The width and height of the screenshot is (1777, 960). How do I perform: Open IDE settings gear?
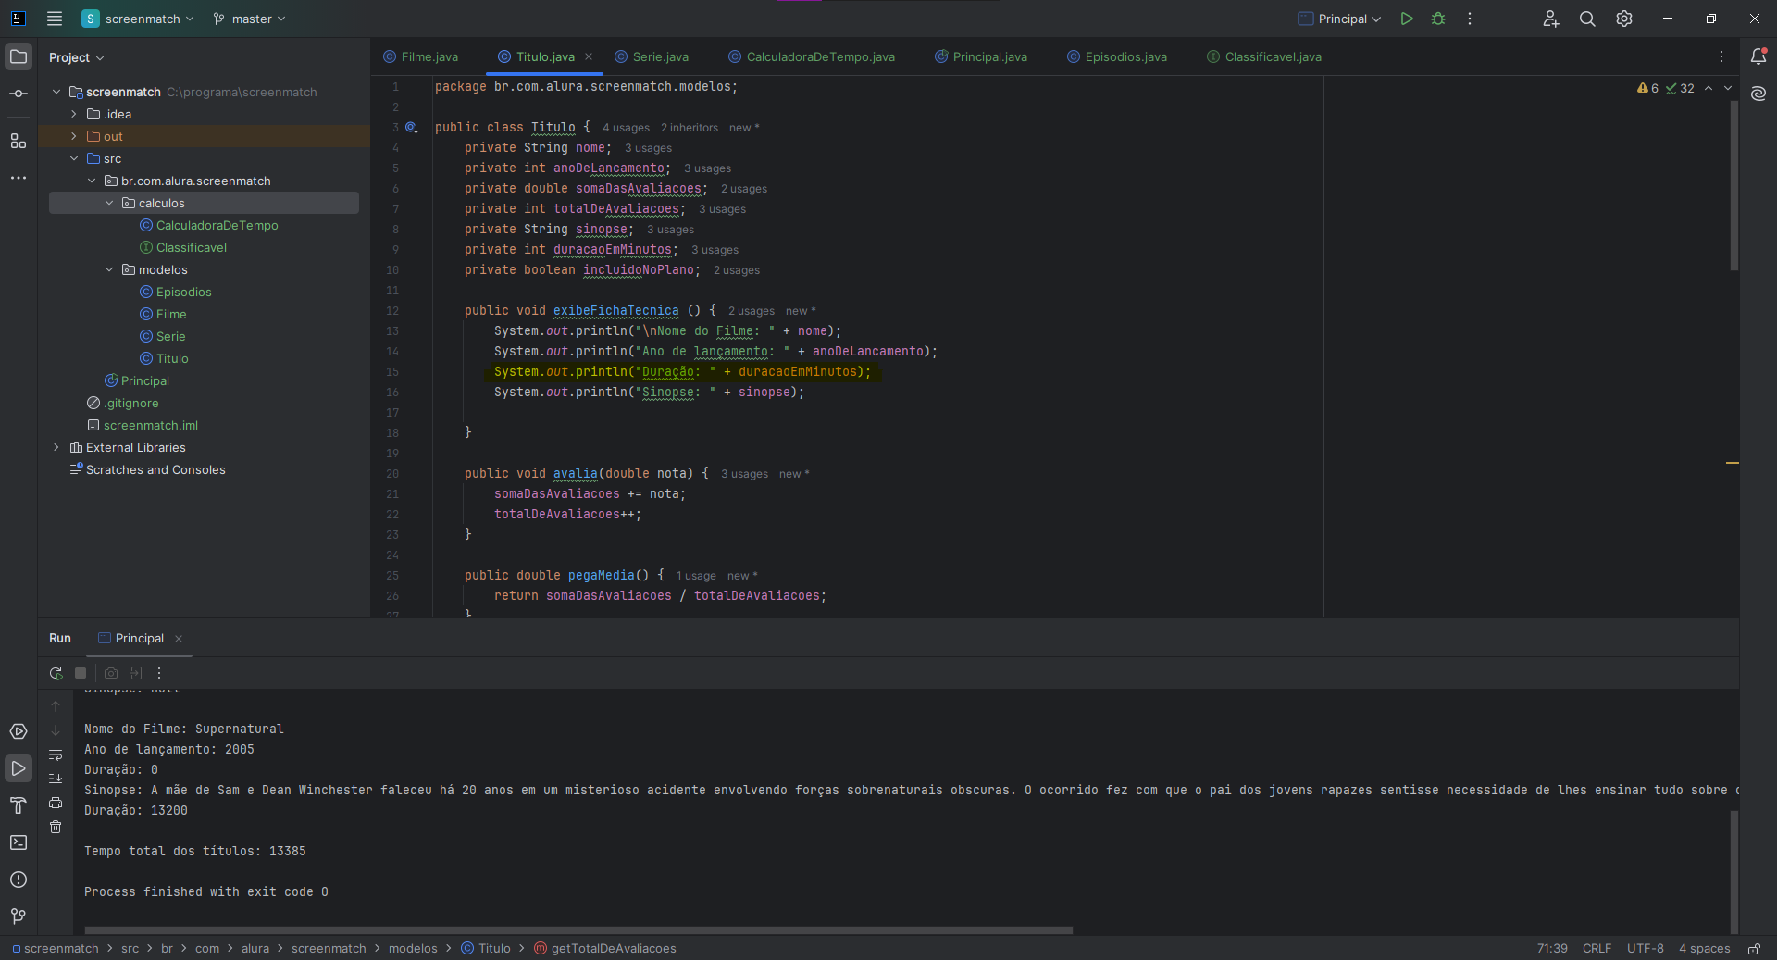tap(1624, 19)
